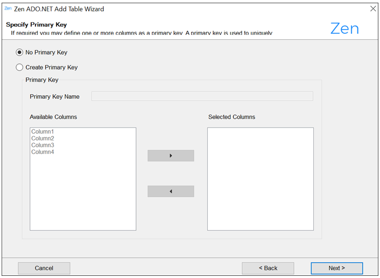Click the Primary Key Name label
The height and width of the screenshot is (278, 380).
[x=54, y=97]
